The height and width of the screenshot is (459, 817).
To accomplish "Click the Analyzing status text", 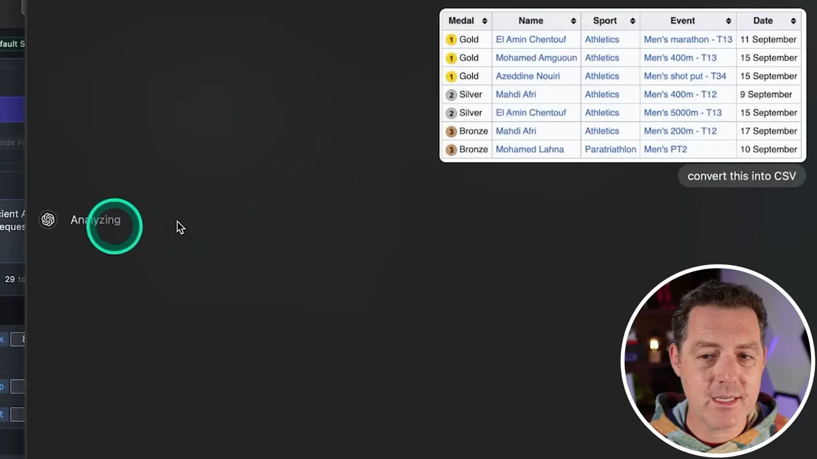I will (x=95, y=220).
